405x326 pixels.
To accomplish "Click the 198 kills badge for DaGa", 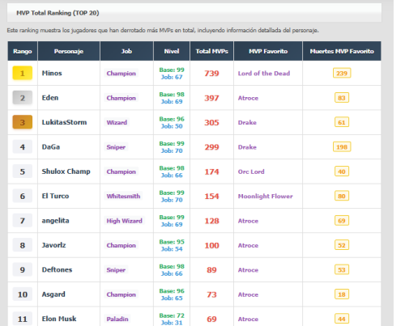I will tap(342, 147).
